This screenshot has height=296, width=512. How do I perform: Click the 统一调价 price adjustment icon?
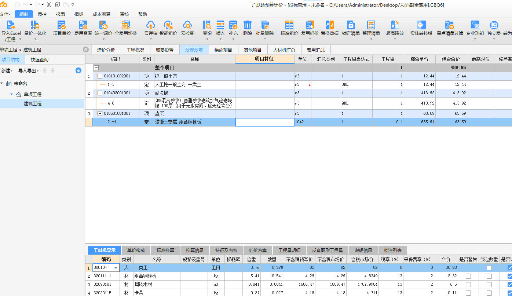click(103, 25)
